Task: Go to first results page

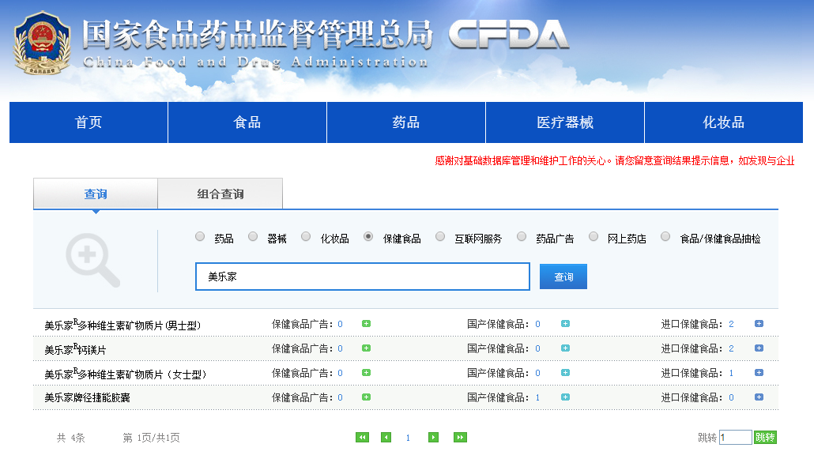Action: click(x=363, y=437)
